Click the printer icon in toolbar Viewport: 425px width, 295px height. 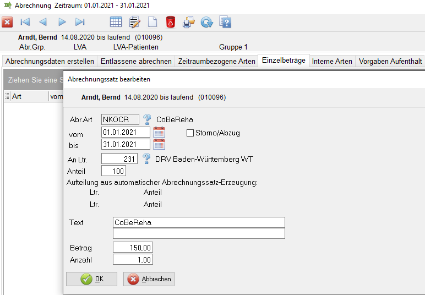click(189, 22)
